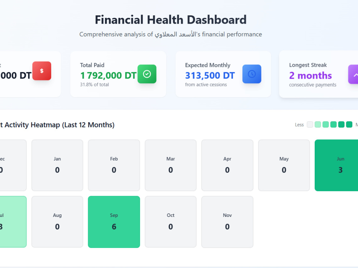Select the Nov heatmap cell
The image size is (358, 268).
click(227, 222)
